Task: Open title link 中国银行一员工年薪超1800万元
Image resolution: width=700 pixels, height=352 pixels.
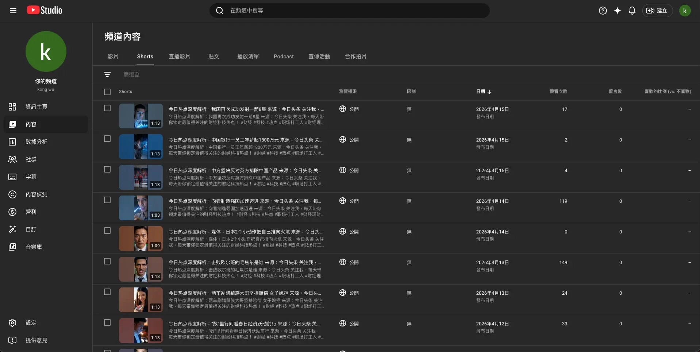Action: (246, 140)
